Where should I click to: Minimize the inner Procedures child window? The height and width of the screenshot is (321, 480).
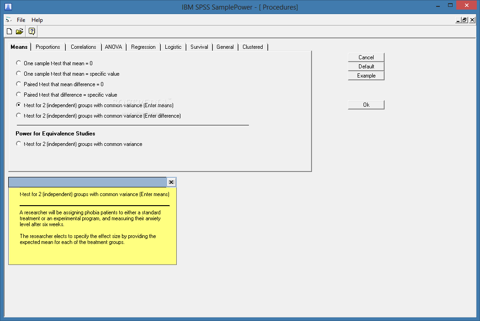click(x=458, y=20)
